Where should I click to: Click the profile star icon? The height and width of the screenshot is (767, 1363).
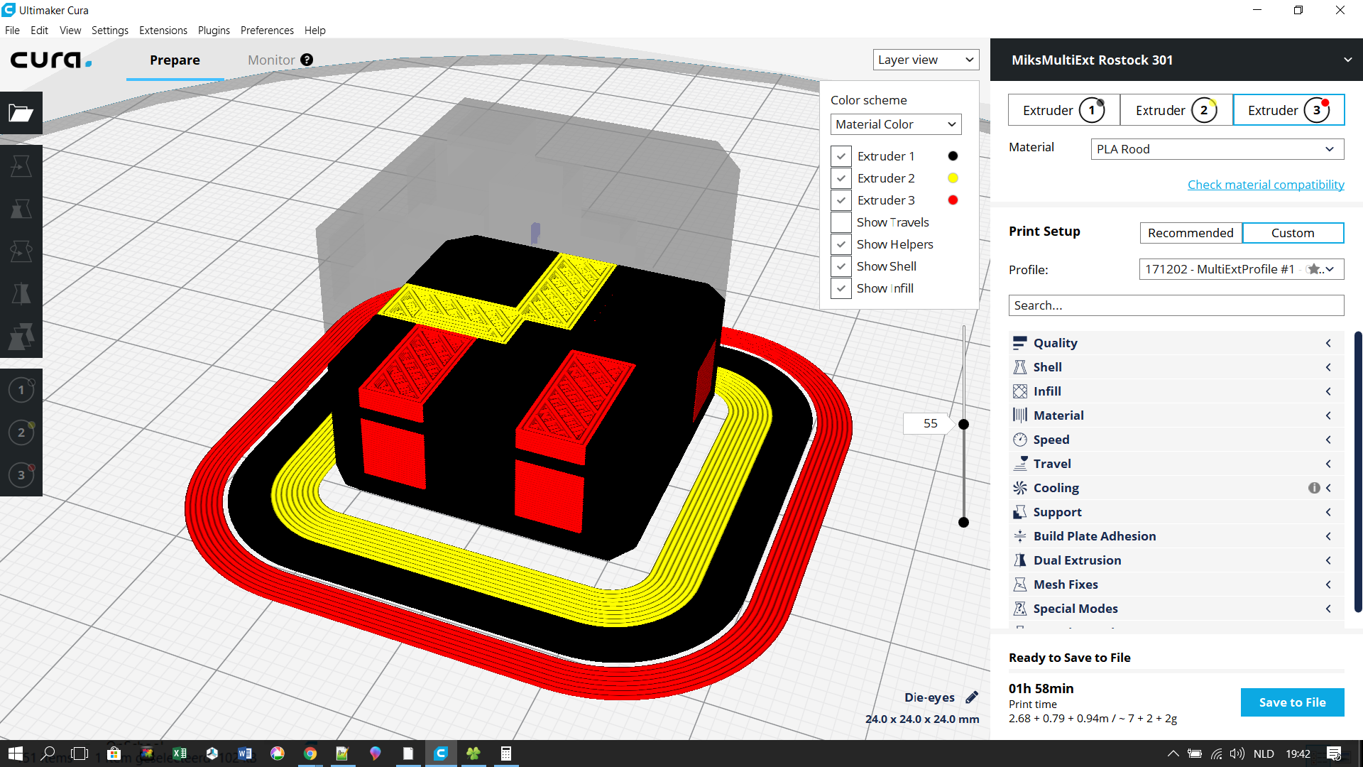[x=1314, y=269]
